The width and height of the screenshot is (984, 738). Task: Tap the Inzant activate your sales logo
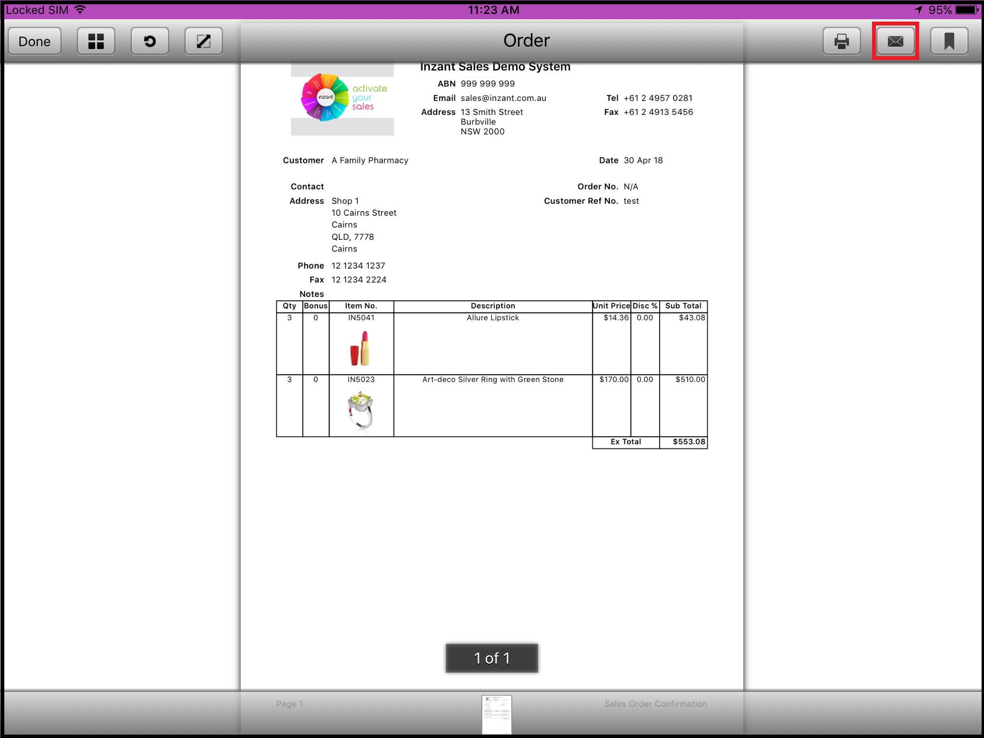[x=342, y=98]
